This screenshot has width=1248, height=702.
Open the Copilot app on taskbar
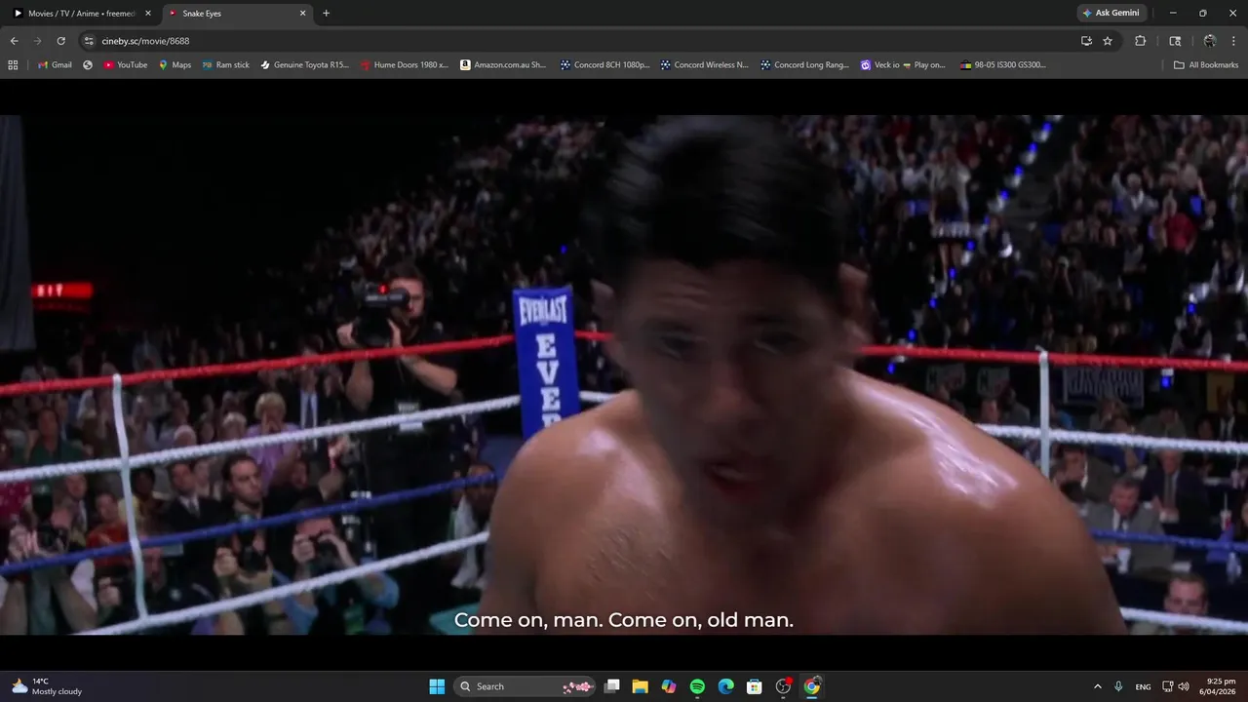pos(669,686)
